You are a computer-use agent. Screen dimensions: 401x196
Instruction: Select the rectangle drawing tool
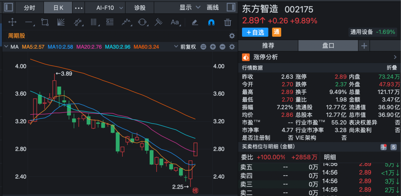pyautogui.click(x=45, y=22)
